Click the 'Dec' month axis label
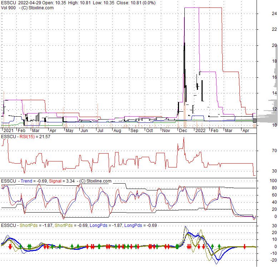 click(x=183, y=131)
